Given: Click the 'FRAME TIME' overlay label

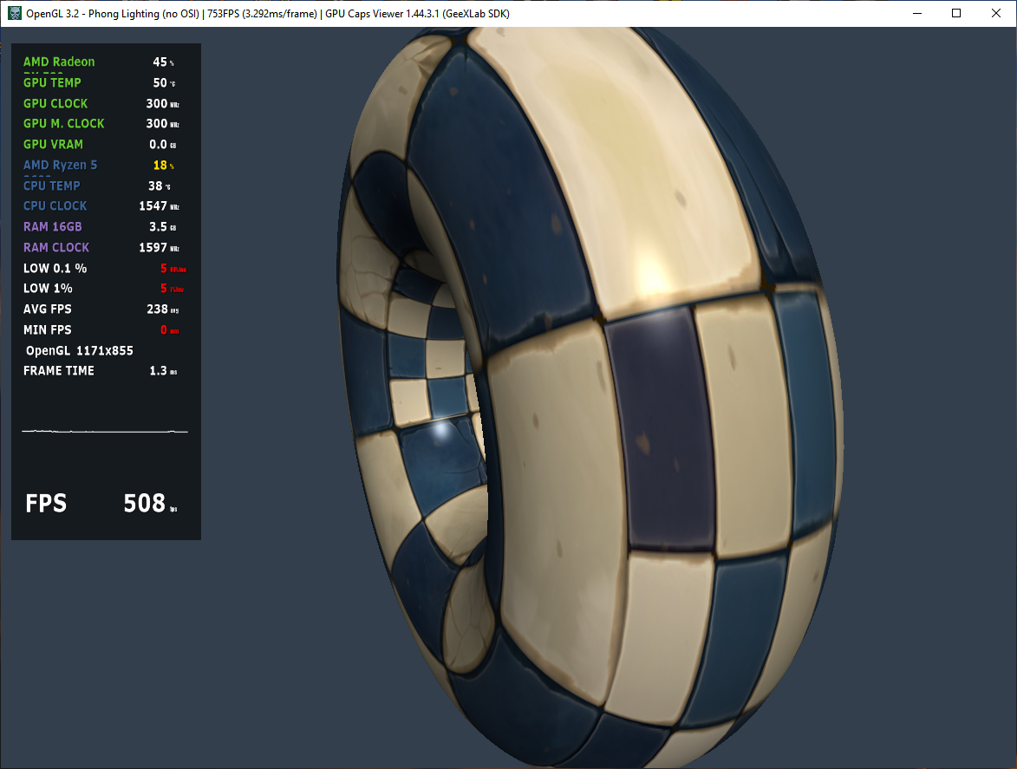Looking at the screenshot, I should click(x=59, y=370).
